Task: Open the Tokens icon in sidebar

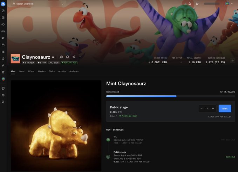Action: (3, 24)
